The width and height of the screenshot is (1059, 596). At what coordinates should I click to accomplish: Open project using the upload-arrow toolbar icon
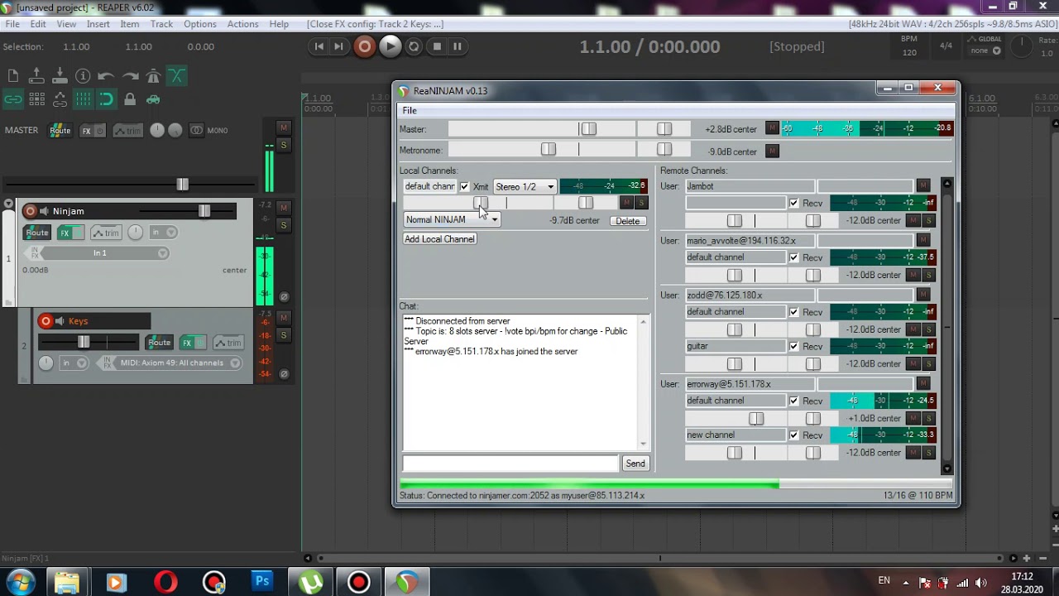coord(36,76)
